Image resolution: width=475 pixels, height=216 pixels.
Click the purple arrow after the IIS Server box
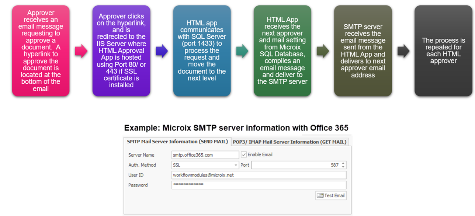[x=162, y=52]
